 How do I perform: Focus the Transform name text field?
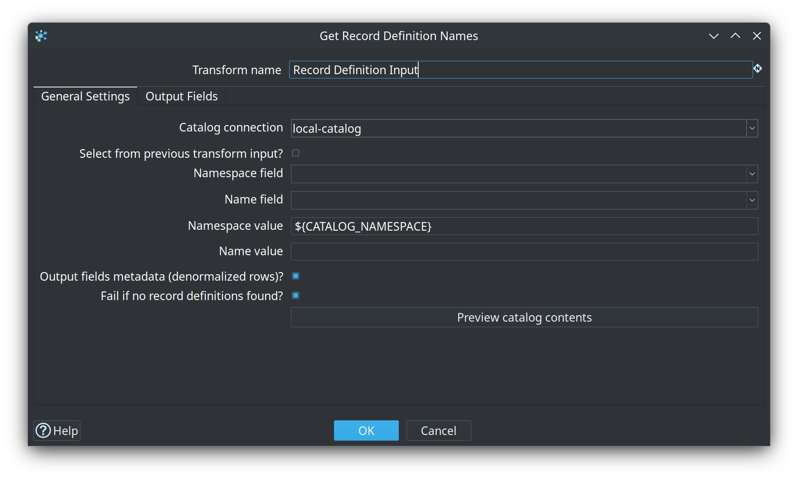520,69
